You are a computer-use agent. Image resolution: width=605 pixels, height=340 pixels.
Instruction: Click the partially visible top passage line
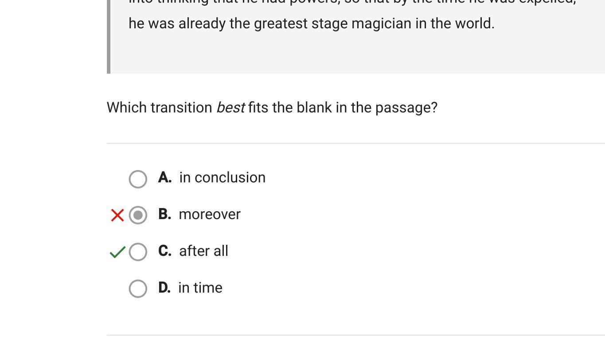tap(352, 2)
